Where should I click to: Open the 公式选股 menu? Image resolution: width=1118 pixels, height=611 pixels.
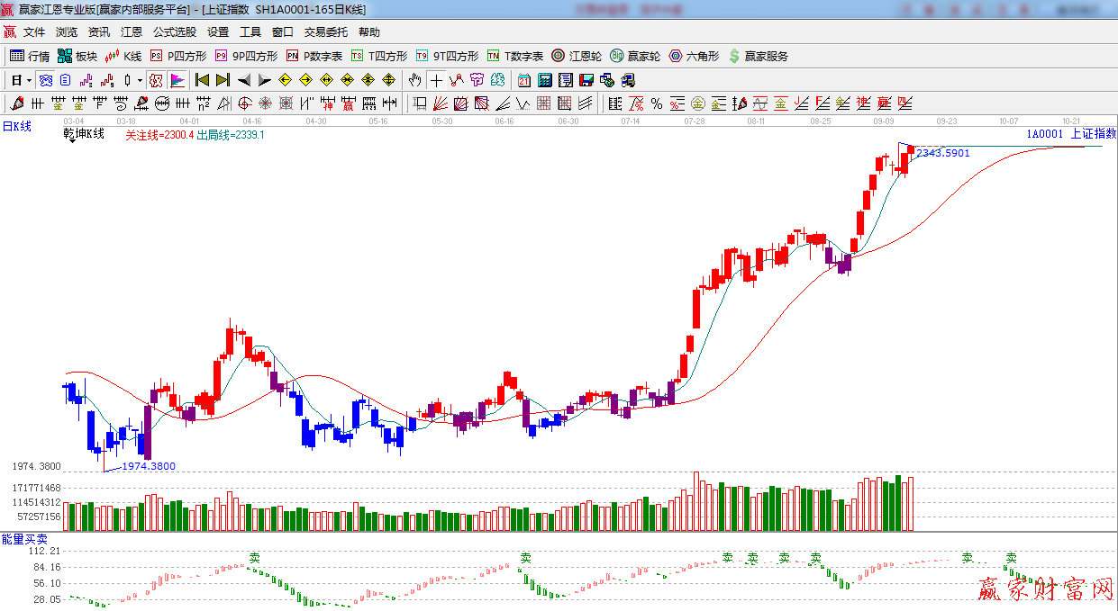pos(174,31)
